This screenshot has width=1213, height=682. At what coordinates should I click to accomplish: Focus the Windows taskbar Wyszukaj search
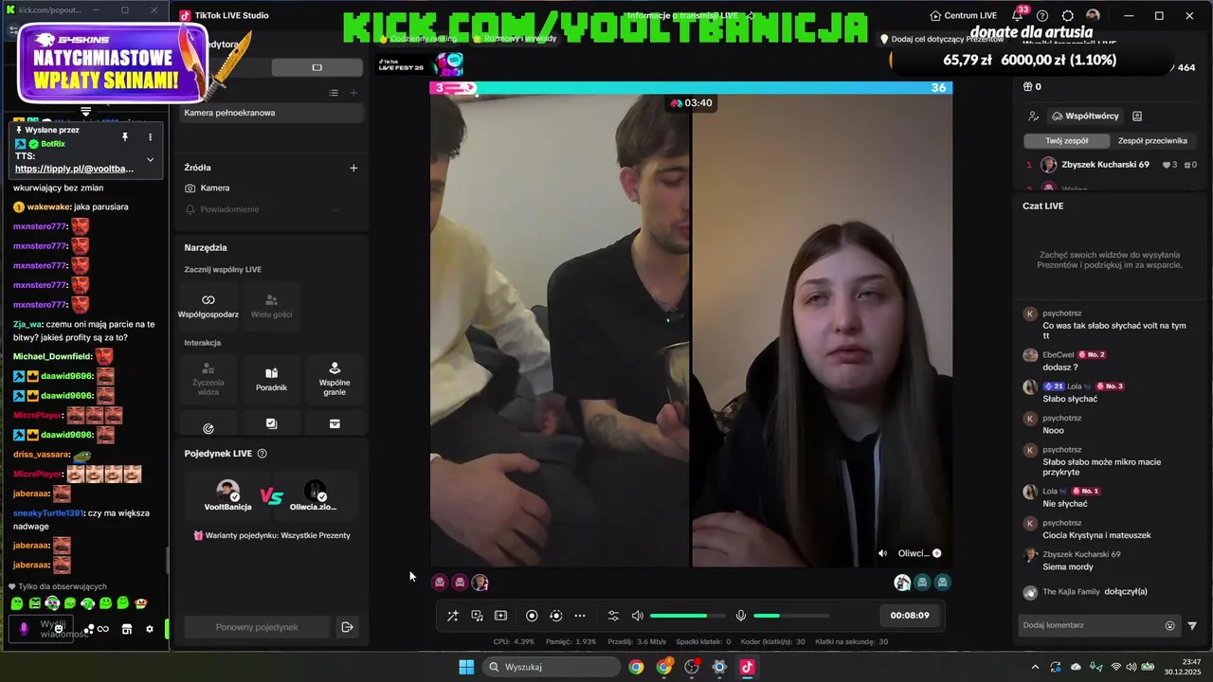click(553, 667)
